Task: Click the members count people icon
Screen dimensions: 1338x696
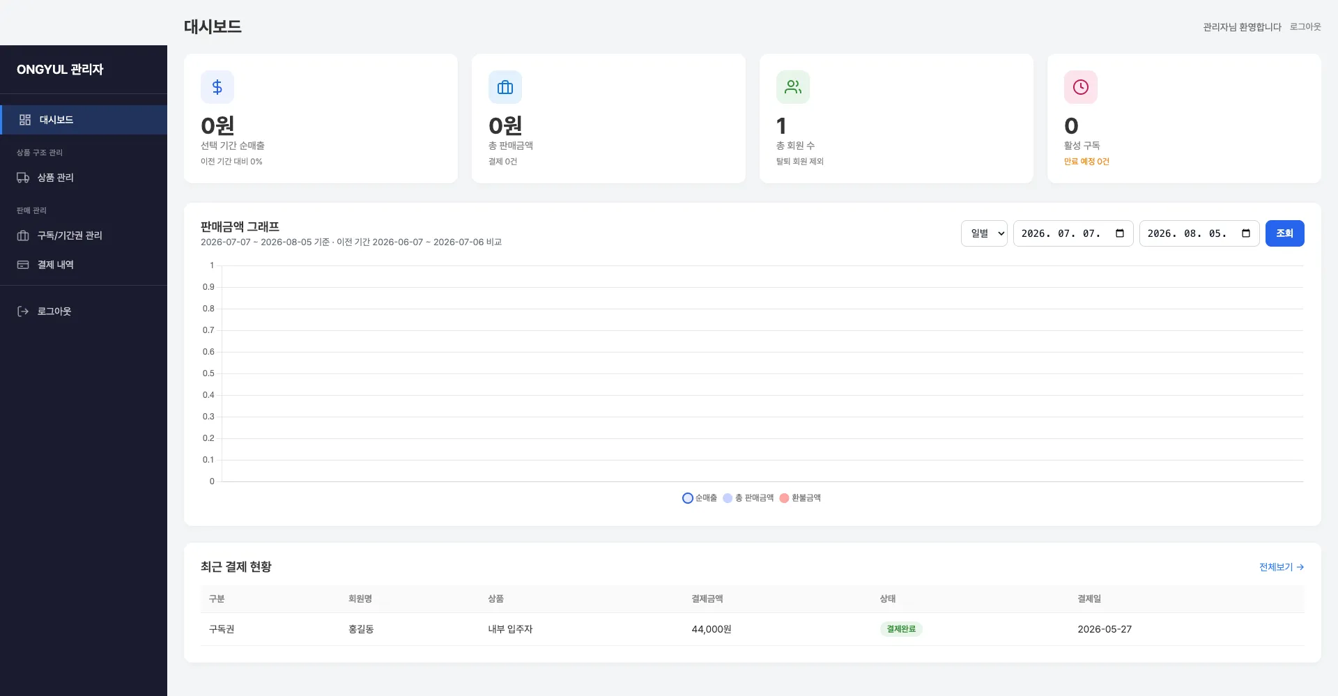Action: (x=793, y=87)
